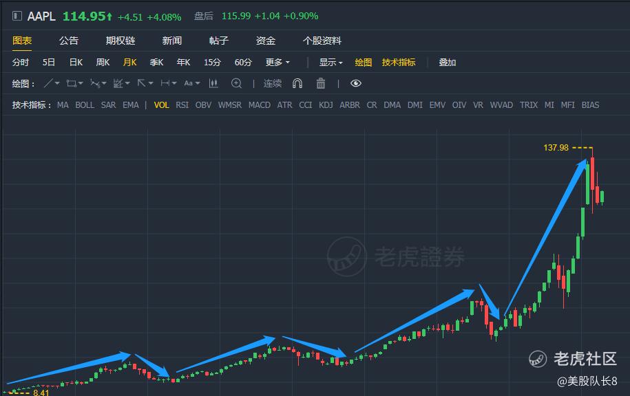Select the 15分 timeframe
The image size is (630, 396).
click(x=212, y=62)
